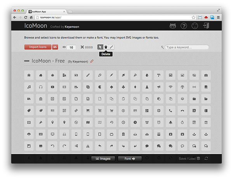Select the solid speech bubble icon
This screenshot has height=179, width=233.
tap(147, 146)
